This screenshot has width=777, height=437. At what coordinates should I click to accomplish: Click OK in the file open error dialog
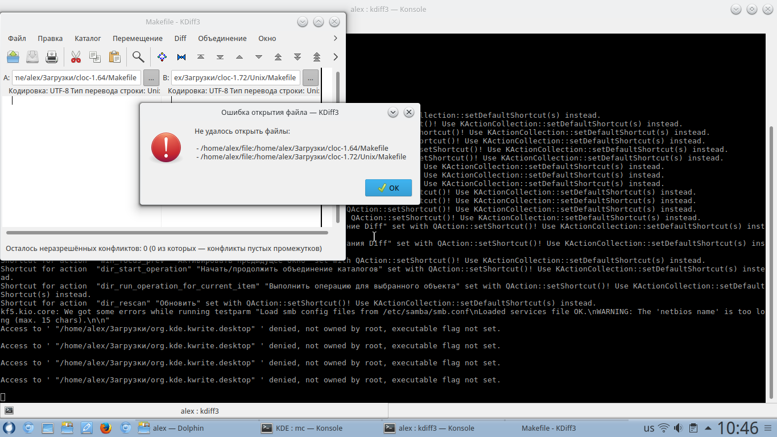click(x=389, y=188)
